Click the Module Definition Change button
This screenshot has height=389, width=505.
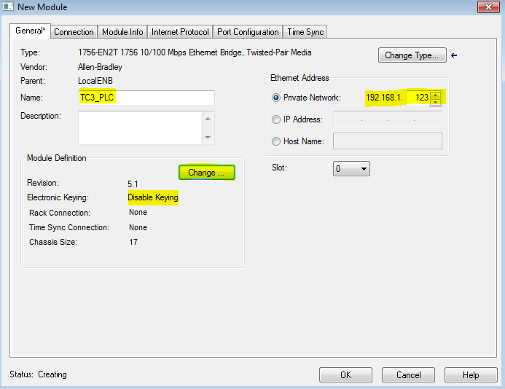(206, 173)
